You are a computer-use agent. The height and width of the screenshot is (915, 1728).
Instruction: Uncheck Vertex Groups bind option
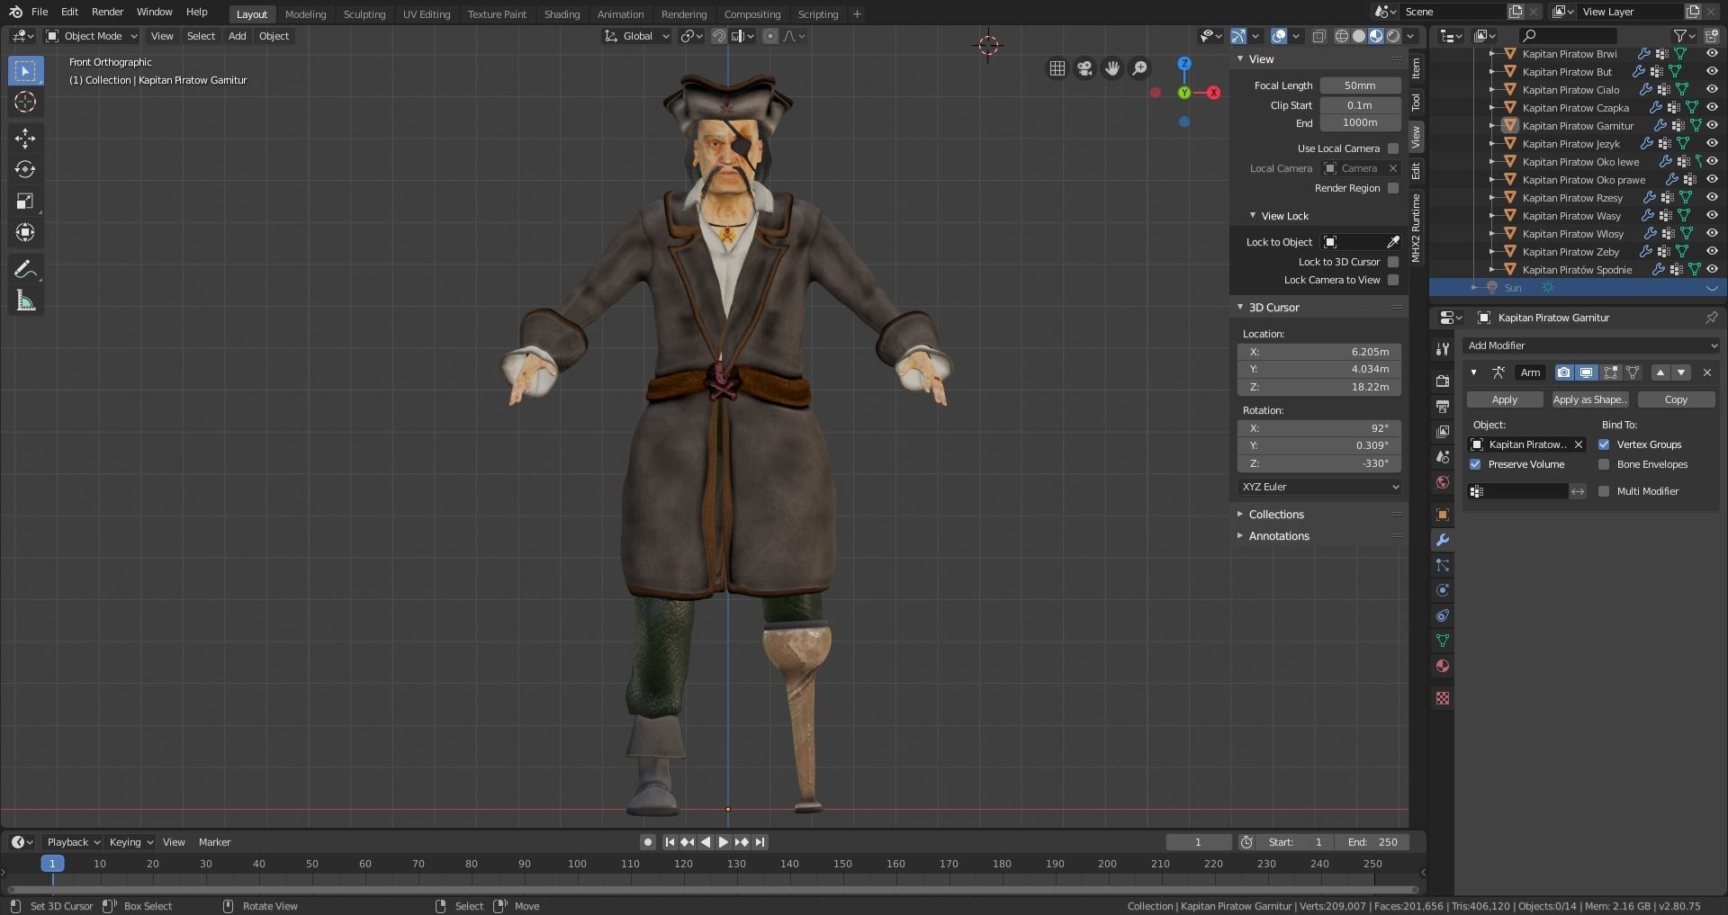point(1604,444)
